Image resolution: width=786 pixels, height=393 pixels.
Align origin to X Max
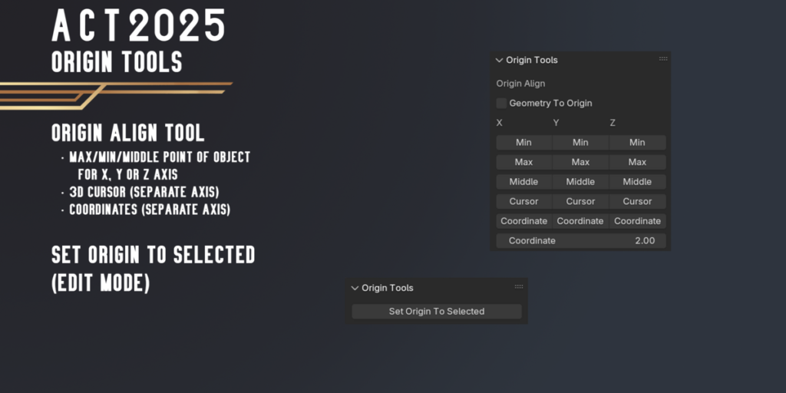pos(523,162)
